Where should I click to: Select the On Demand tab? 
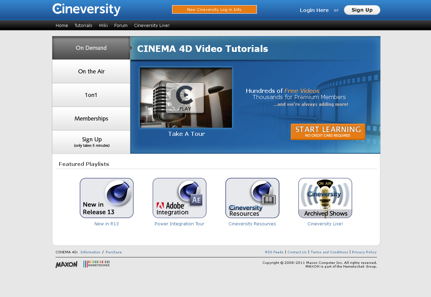click(91, 48)
